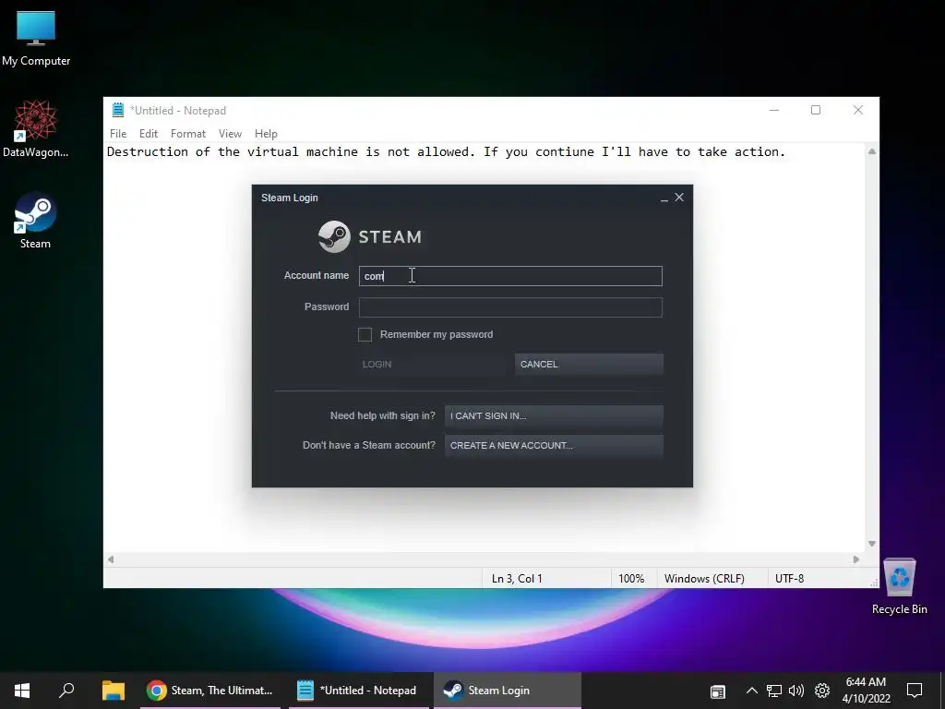The width and height of the screenshot is (945, 709).
Task: Open Notepad File menu
Action: (118, 134)
